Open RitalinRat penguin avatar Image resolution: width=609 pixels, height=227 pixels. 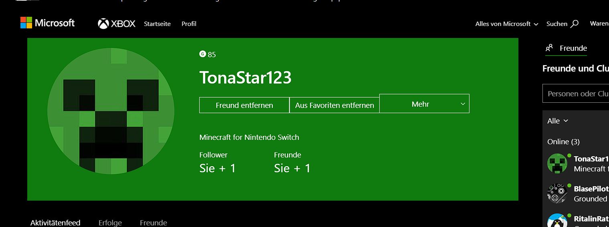point(557,220)
